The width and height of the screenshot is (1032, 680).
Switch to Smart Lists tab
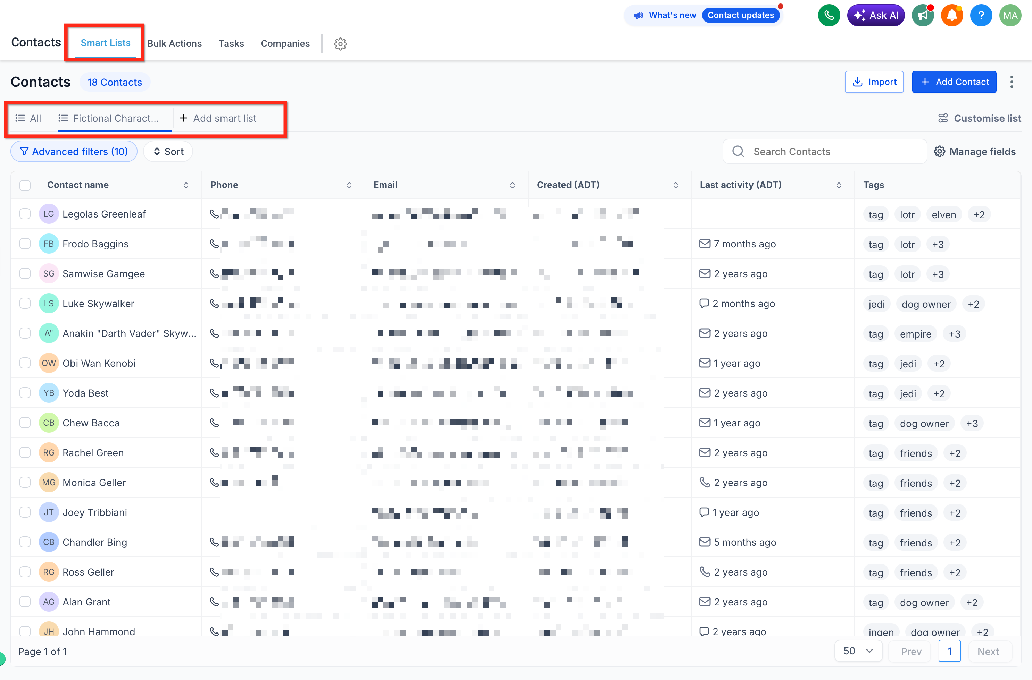click(x=106, y=43)
